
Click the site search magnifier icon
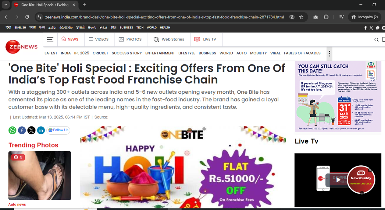tap(376, 40)
